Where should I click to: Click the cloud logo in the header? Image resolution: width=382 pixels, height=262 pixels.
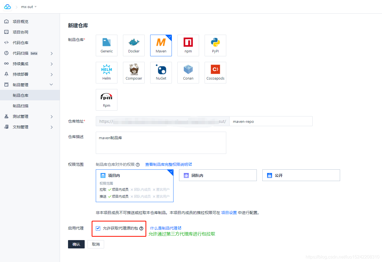(7, 7)
